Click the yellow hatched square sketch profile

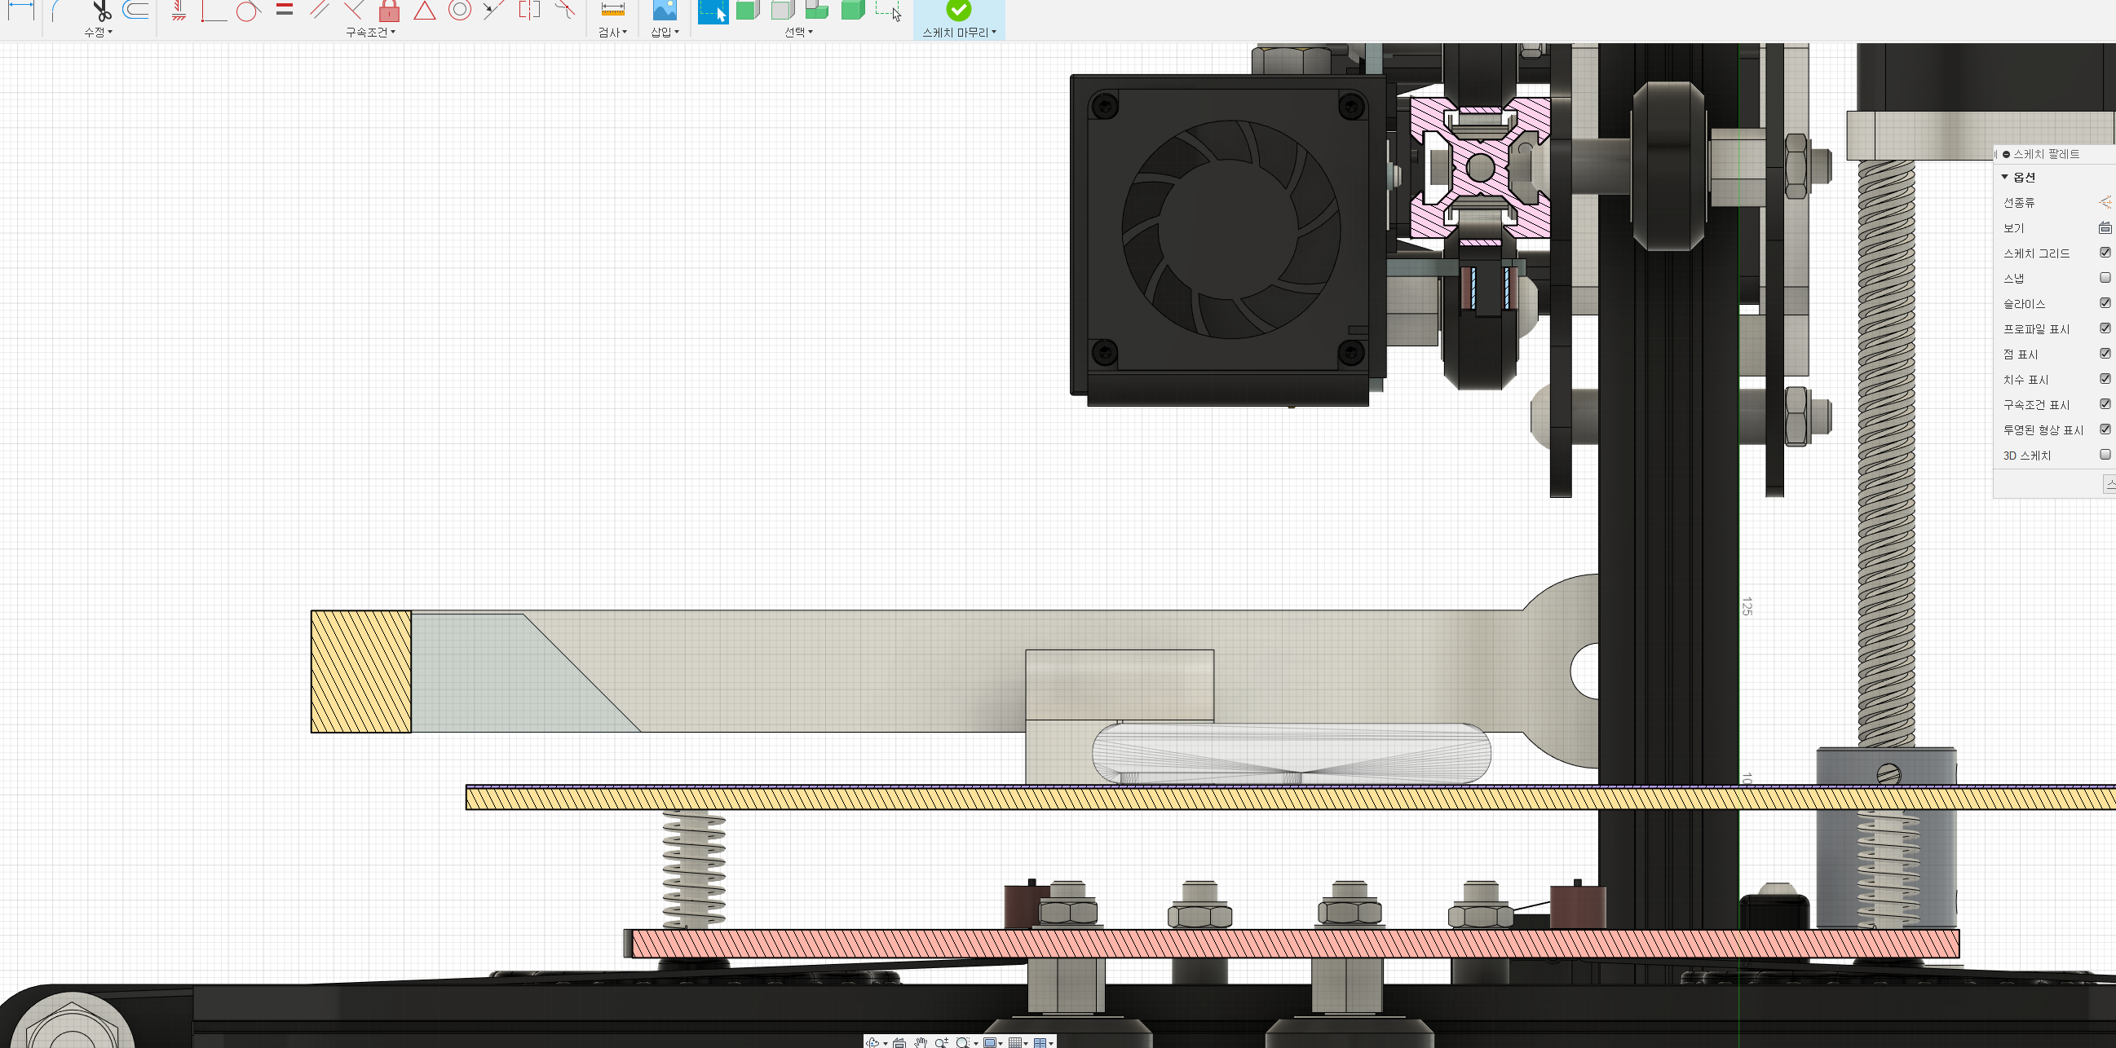(x=360, y=672)
